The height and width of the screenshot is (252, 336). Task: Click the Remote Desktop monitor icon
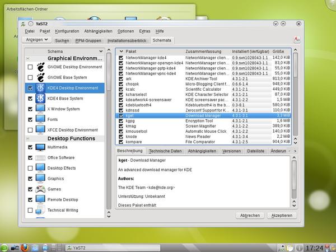coord(40,199)
